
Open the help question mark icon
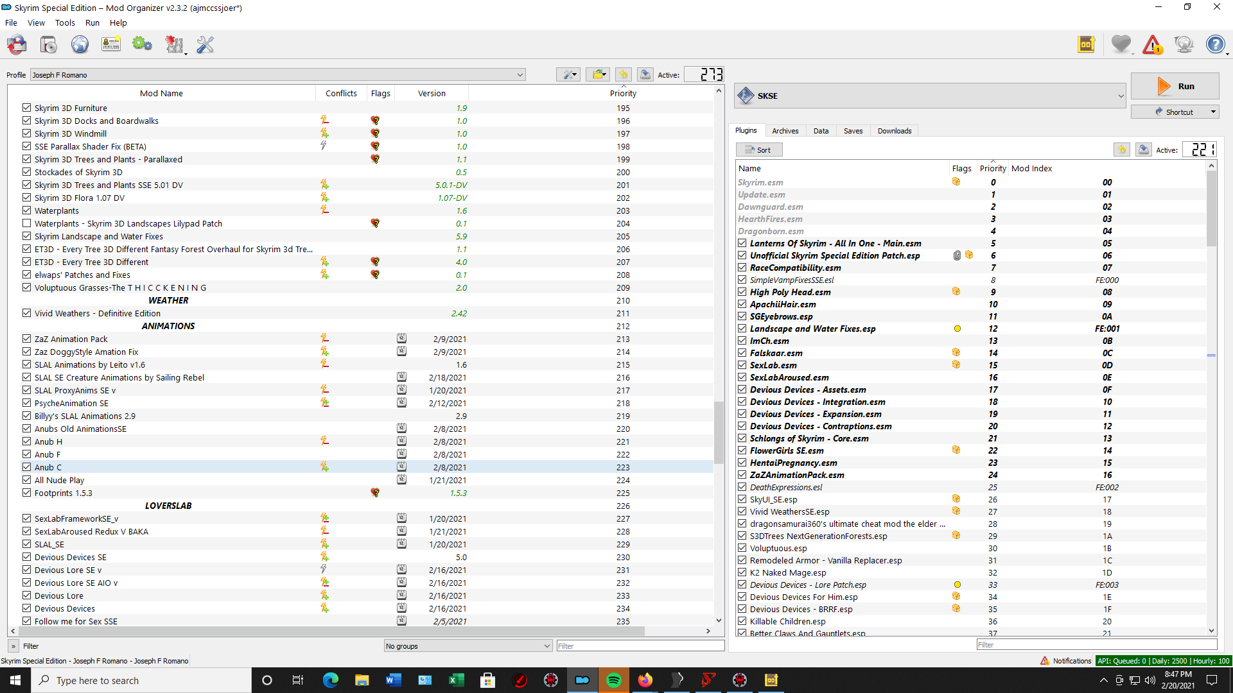pyautogui.click(x=1215, y=44)
